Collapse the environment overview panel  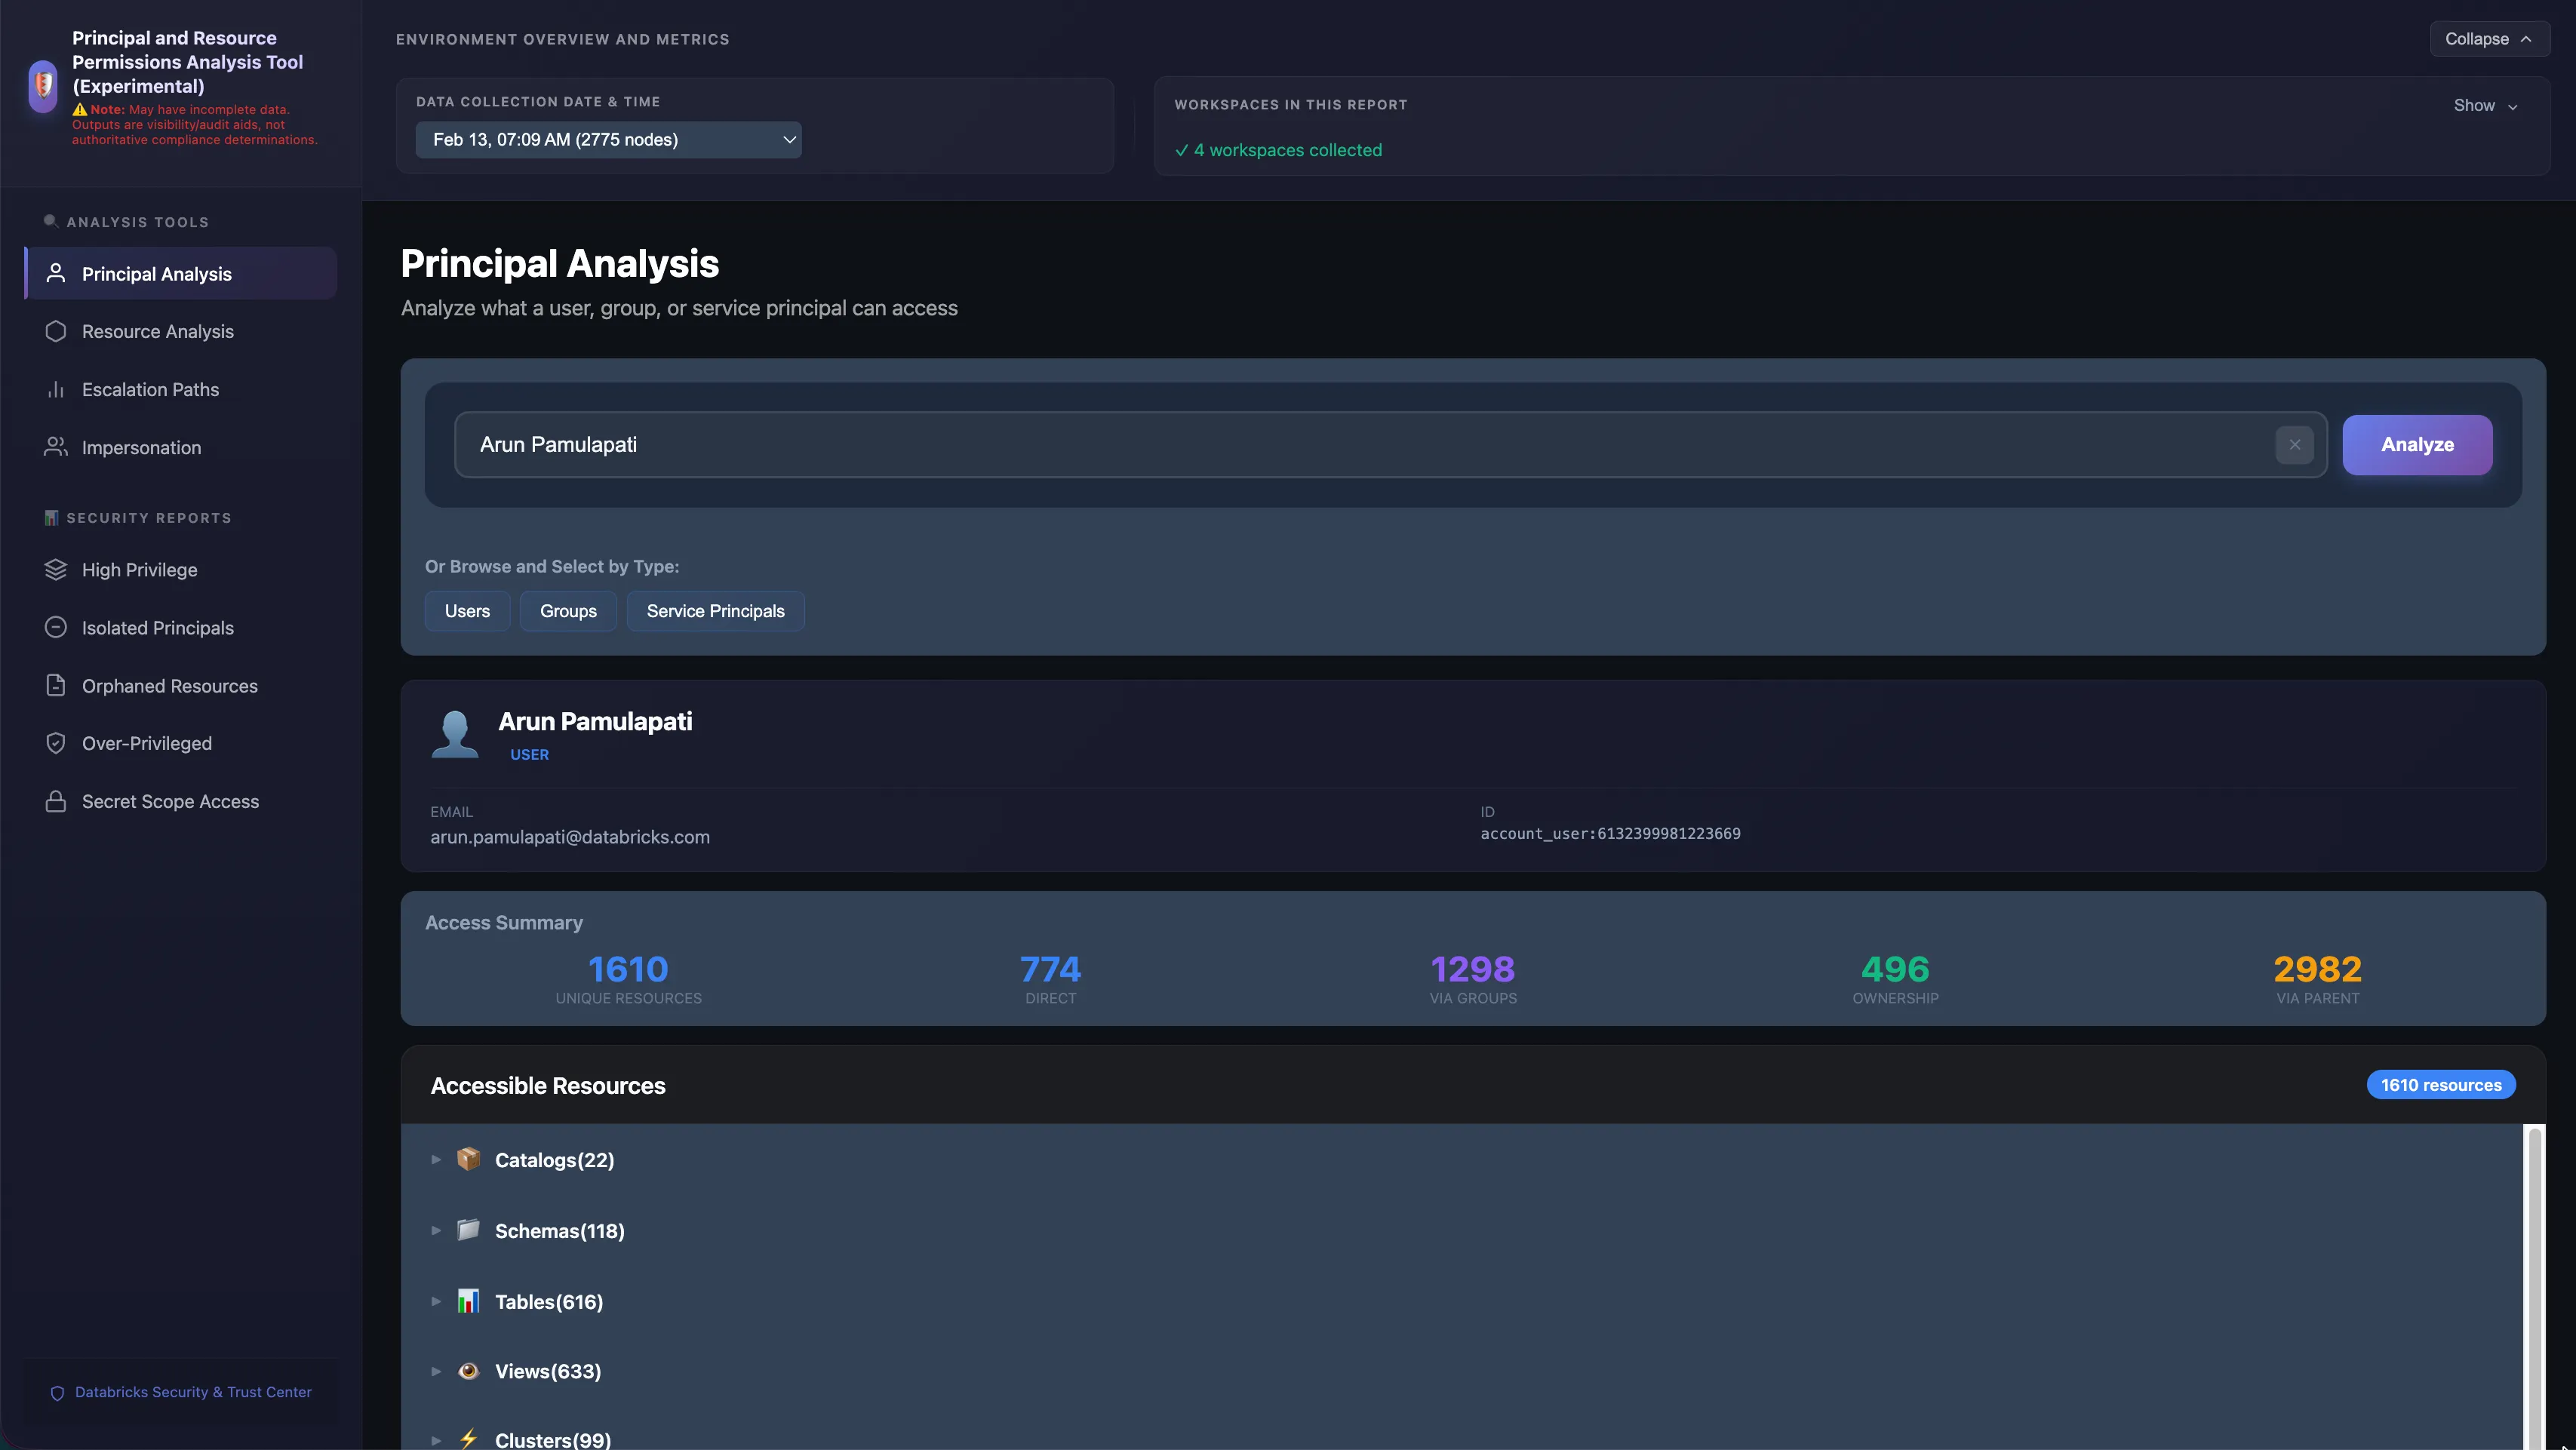pyautogui.click(x=2488, y=39)
